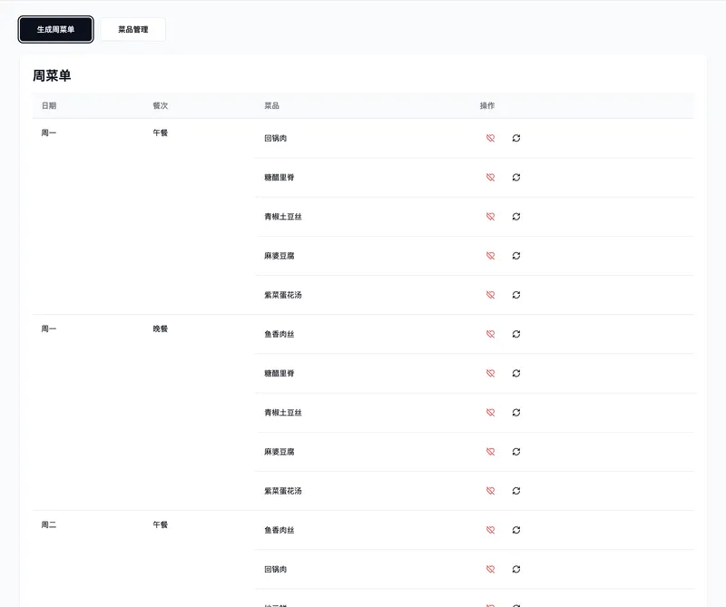Viewport: 726px width, 607px height.
Task: Replace Monday dinner 青椒土豆丝 via refresh icon
Action: [x=516, y=412]
